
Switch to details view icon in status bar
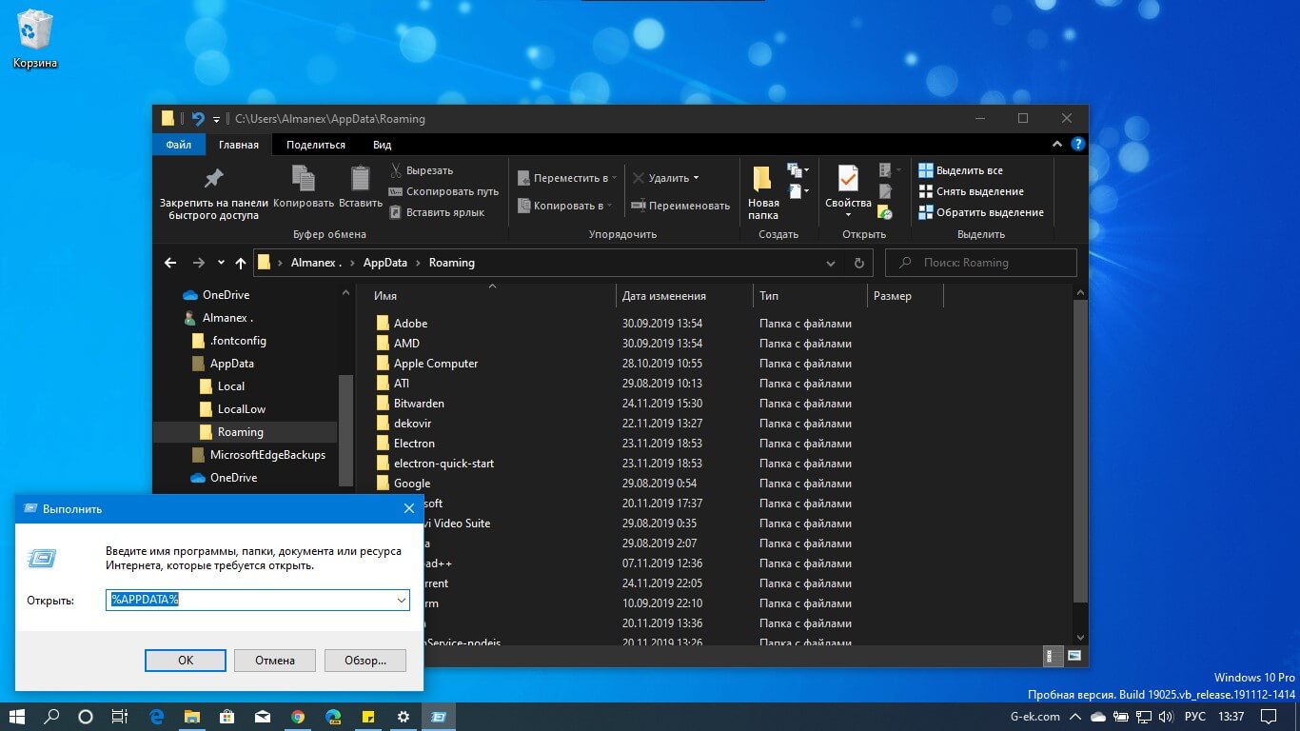(1054, 656)
